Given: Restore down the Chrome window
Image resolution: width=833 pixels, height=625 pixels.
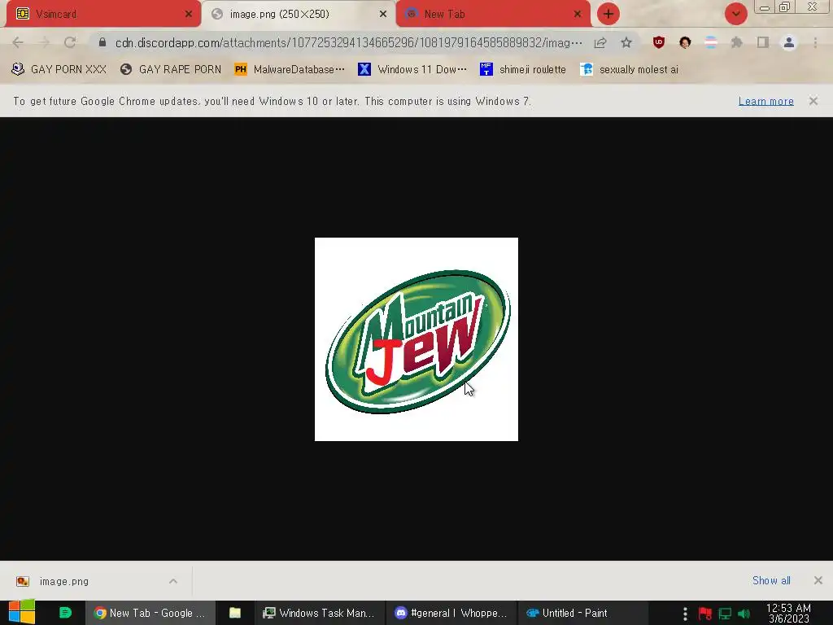Looking at the screenshot, I should [785, 7].
